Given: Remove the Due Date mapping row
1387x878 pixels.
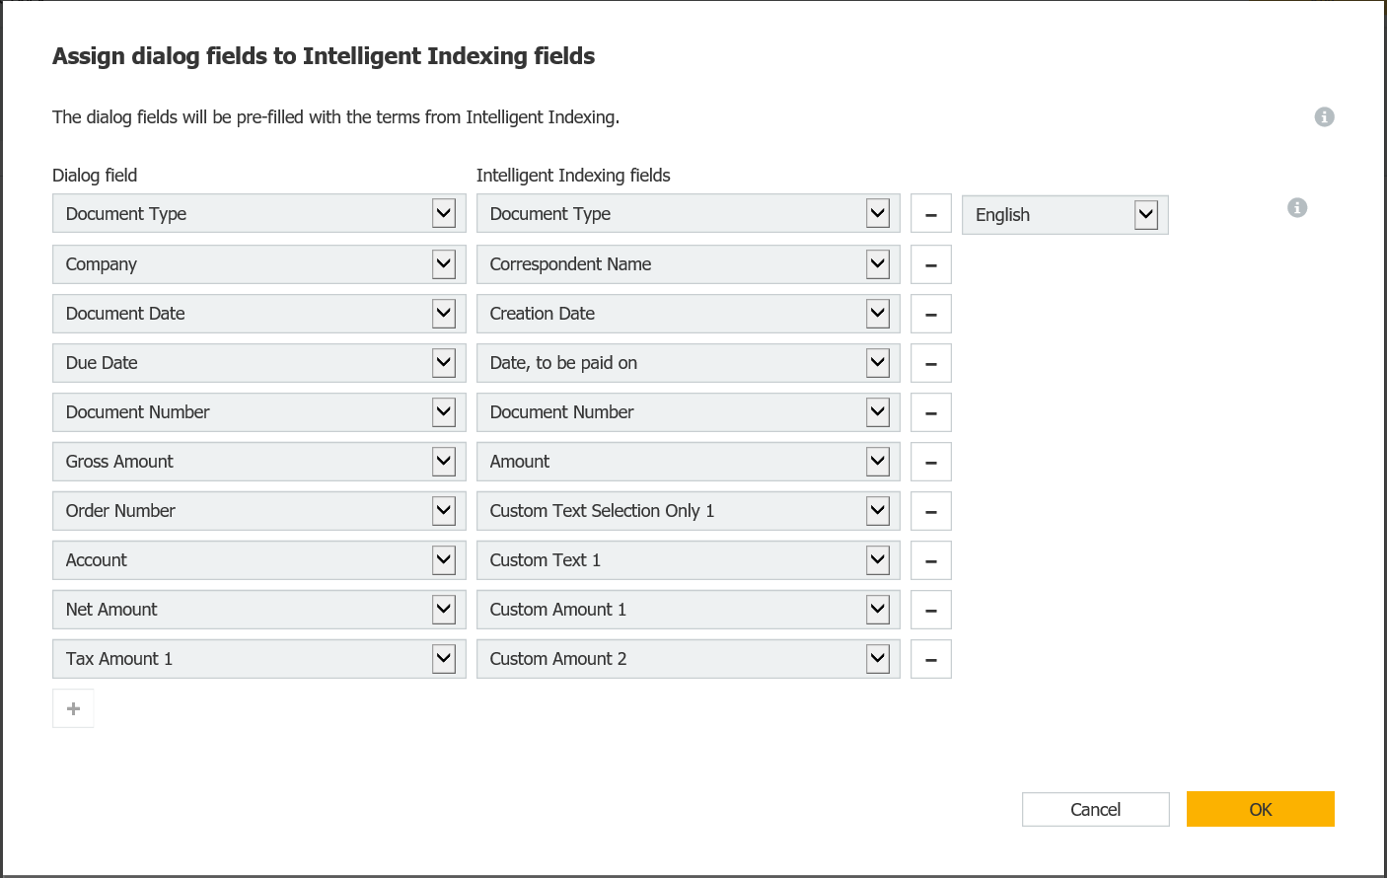Looking at the screenshot, I should tap(930, 362).
